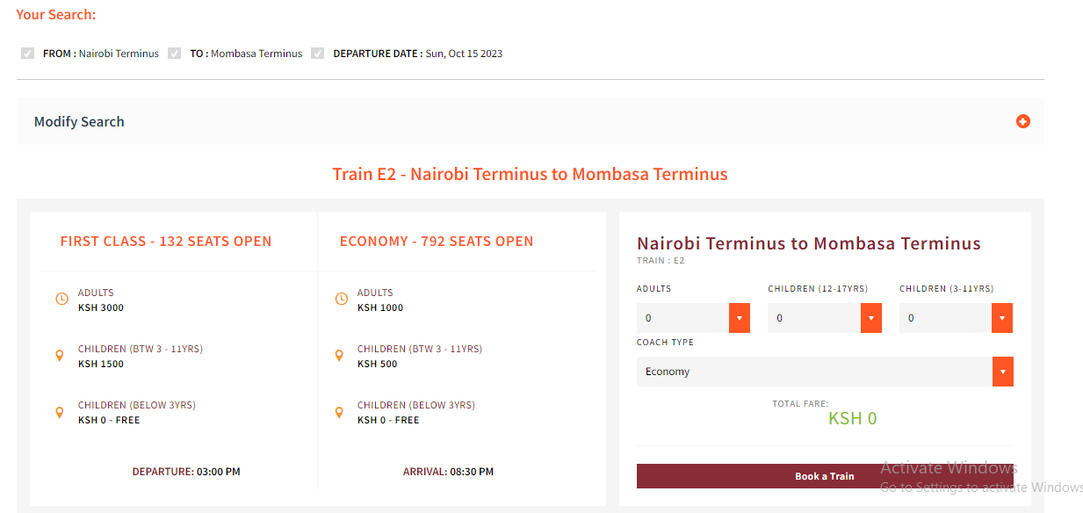
Task: Click Train E2 route title link
Action: (530, 174)
